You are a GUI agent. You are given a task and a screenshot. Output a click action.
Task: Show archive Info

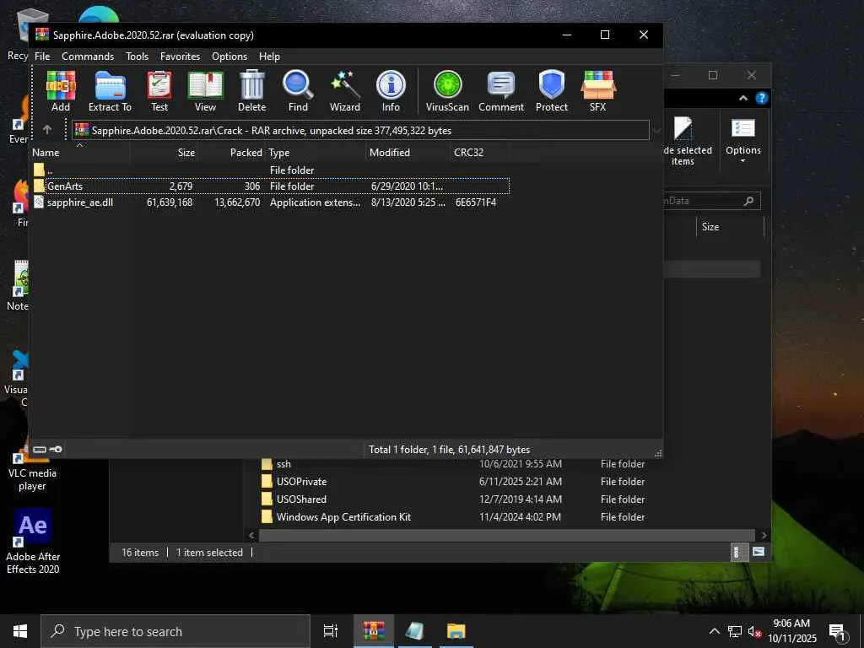click(x=391, y=91)
